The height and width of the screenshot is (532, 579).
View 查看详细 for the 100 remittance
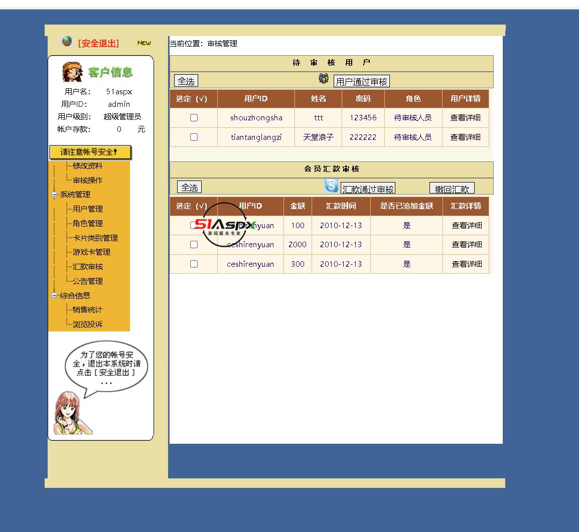click(467, 226)
